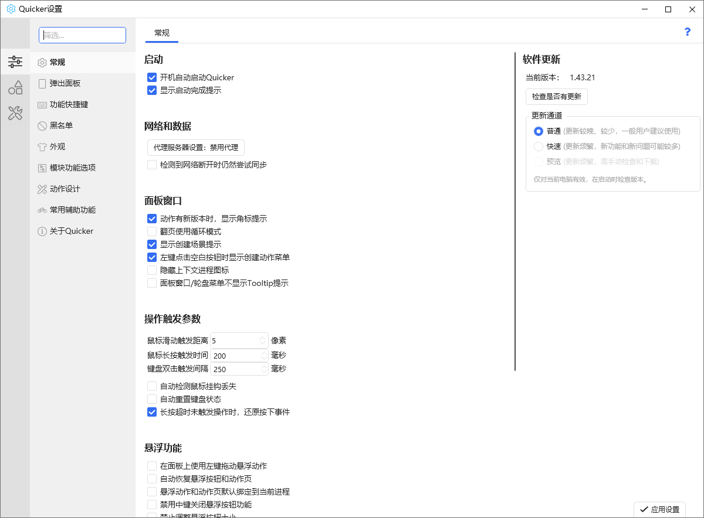Focus the 筛选 search field
The image size is (704, 518).
coord(83,35)
